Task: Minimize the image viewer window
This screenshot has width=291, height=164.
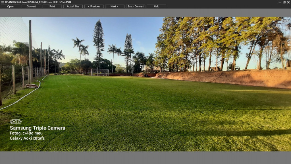Action: (x=280, y=2)
